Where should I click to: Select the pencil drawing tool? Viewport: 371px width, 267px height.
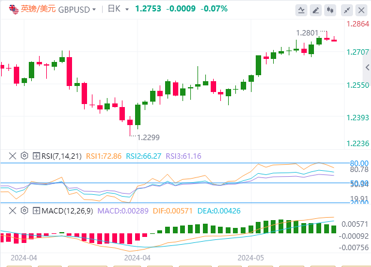316,10
